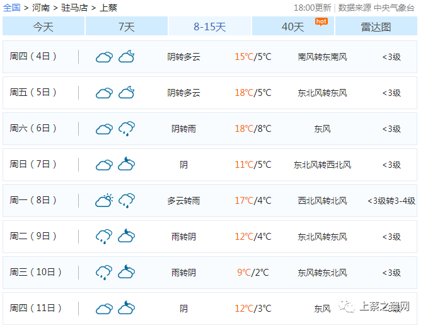Image resolution: width=423 pixels, height=325 pixels.
Task: Click 阴转多云 text in 周四（4日）row
Action: click(x=183, y=57)
